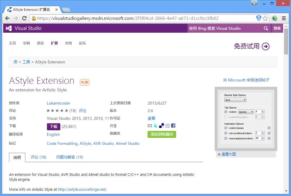Screen dimensions: 291x196
Task: Click the Bing search magnifier icon
Action: click(266, 28)
